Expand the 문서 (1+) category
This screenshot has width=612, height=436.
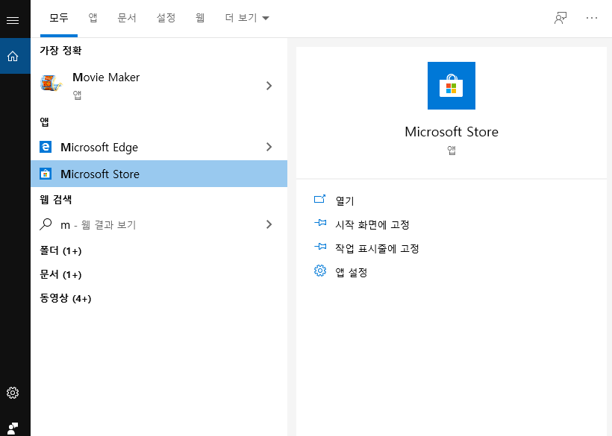[60, 274]
